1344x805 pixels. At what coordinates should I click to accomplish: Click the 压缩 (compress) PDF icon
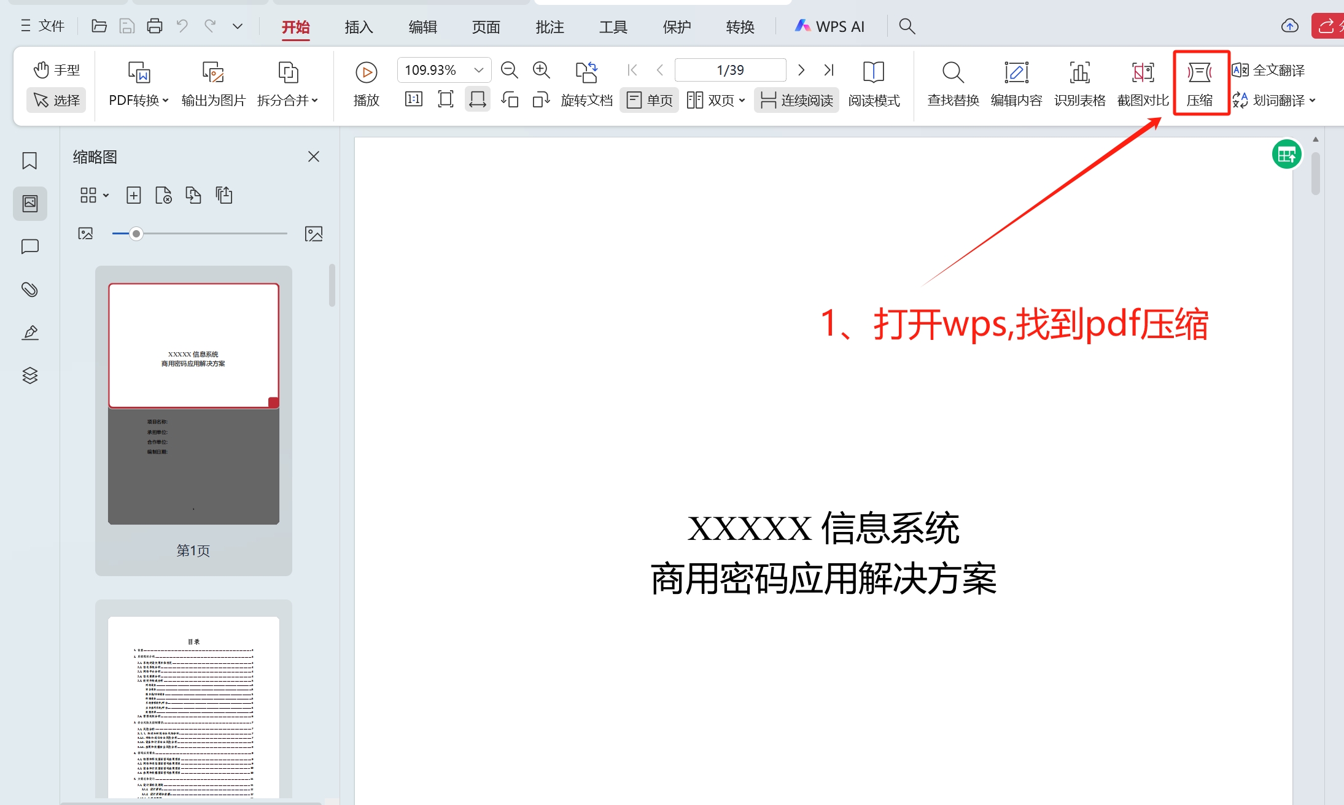click(1199, 73)
